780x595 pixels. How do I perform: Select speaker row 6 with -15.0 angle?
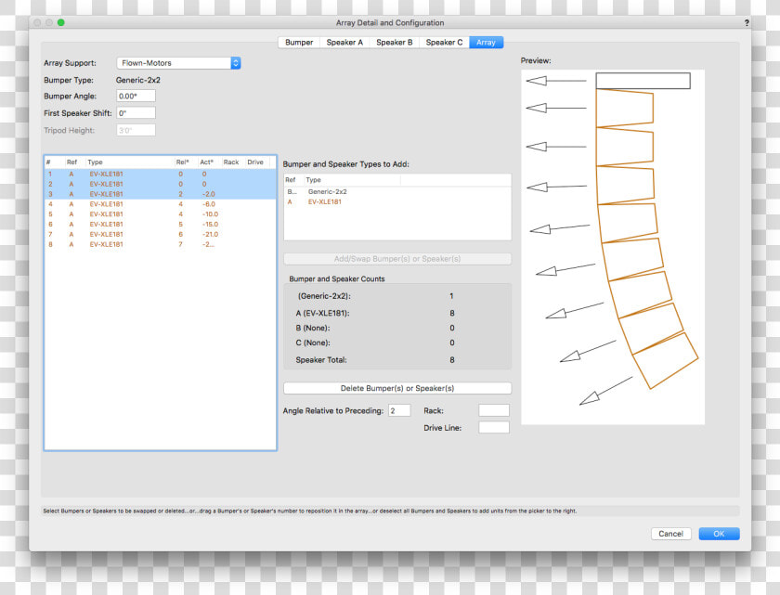coord(160,225)
